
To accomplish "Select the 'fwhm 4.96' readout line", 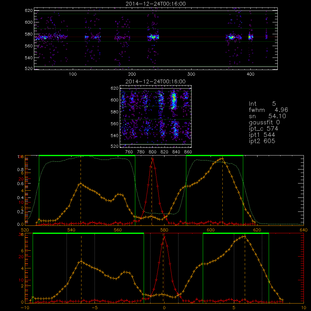I will [x=268, y=110].
